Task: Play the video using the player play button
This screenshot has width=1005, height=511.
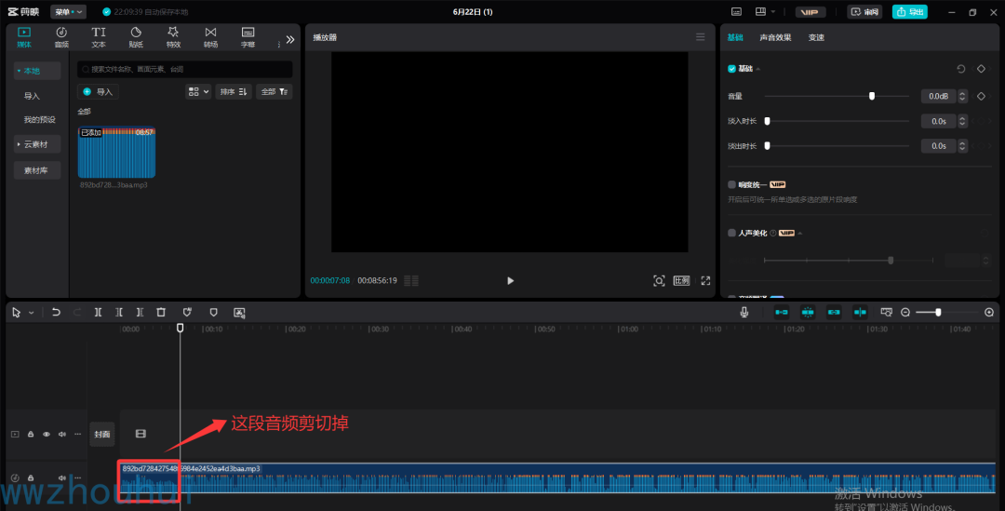Action: point(510,280)
